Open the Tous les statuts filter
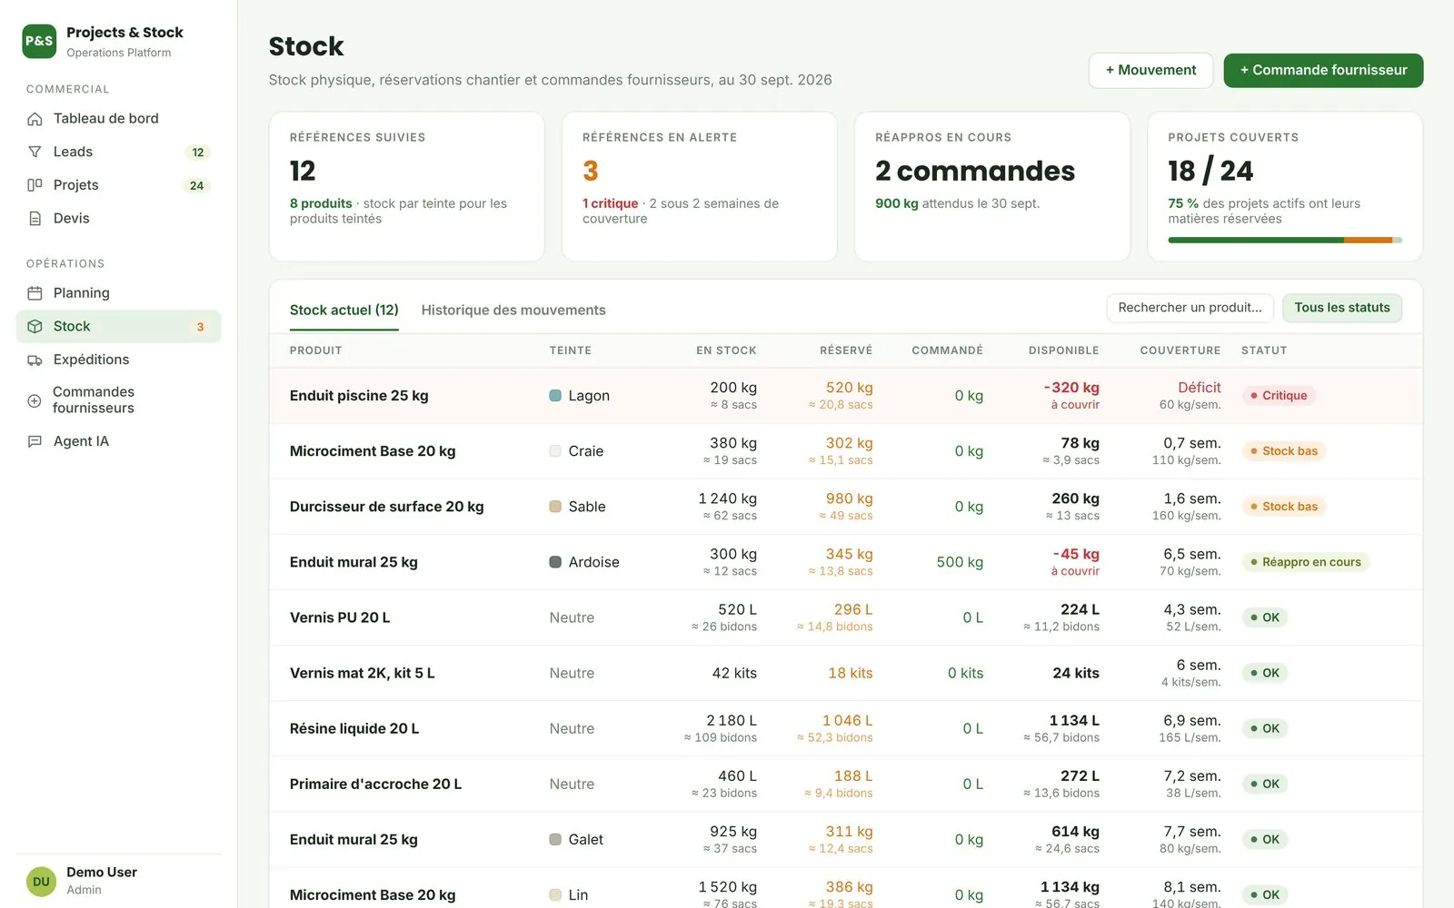 (1342, 308)
